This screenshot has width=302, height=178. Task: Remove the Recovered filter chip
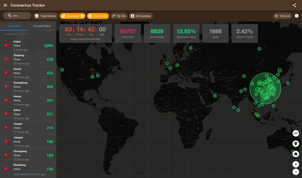pos(82,16)
